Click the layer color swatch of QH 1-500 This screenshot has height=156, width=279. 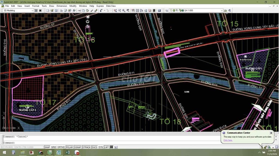pyautogui.click(x=183, y=11)
